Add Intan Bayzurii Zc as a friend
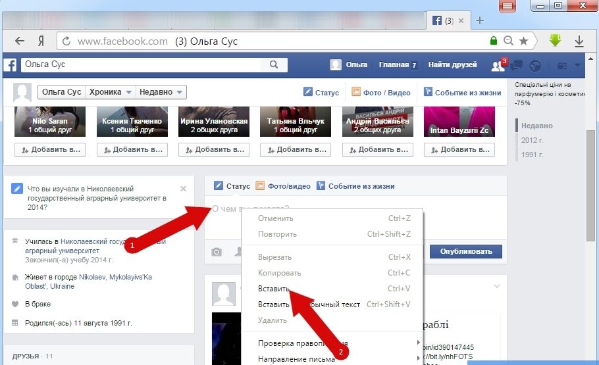 (x=459, y=150)
